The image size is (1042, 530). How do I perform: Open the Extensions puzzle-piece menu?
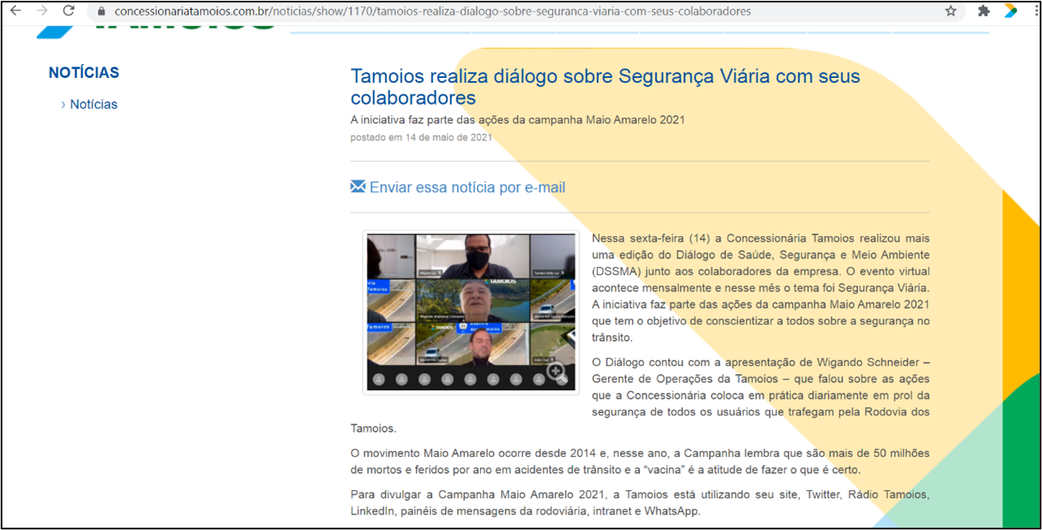click(984, 11)
